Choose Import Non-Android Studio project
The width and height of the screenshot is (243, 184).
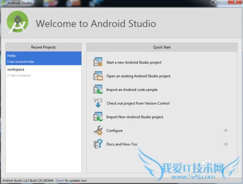point(135,117)
